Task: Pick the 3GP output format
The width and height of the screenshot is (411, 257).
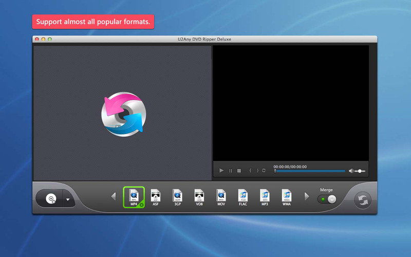Action: (x=177, y=197)
